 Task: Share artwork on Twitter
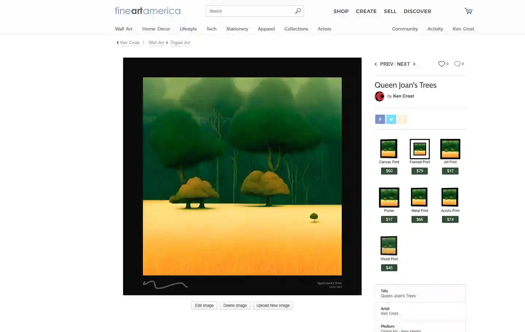click(391, 119)
